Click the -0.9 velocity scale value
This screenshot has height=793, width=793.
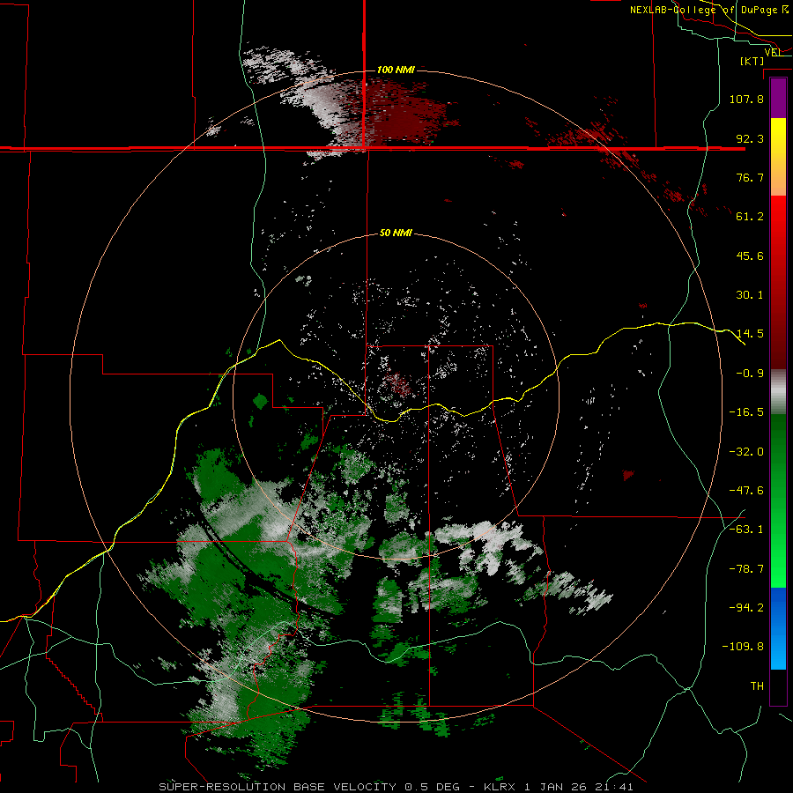pos(750,374)
